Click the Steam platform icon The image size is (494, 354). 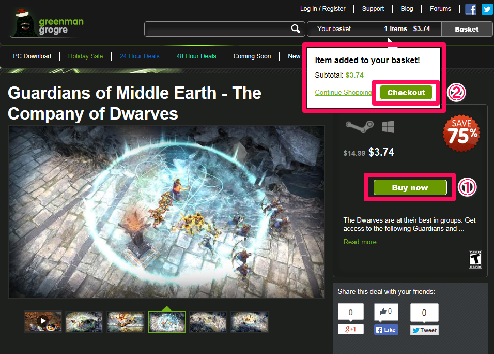360,126
